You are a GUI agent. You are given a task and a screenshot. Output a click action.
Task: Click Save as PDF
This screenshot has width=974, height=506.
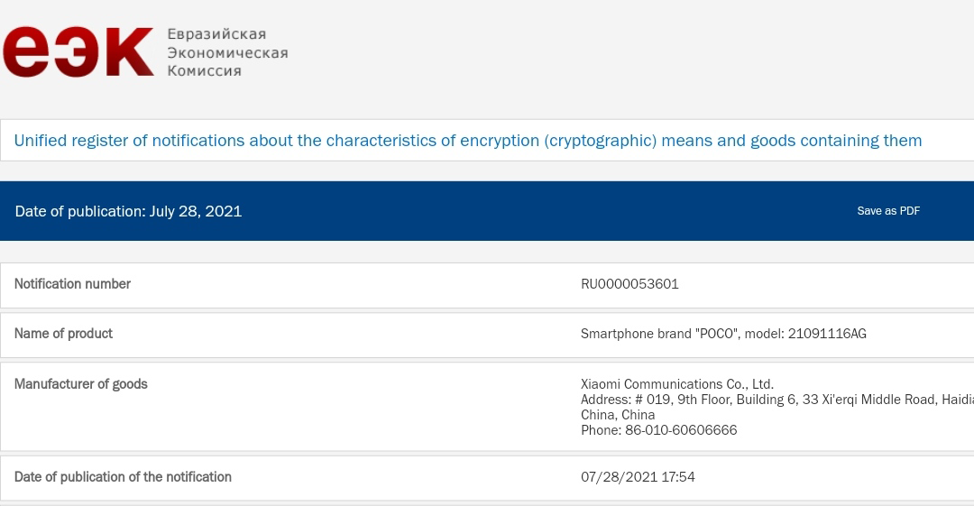coord(888,211)
